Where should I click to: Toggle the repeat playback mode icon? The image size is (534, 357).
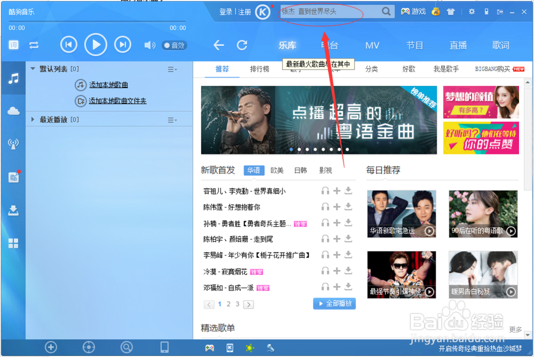coord(34,45)
